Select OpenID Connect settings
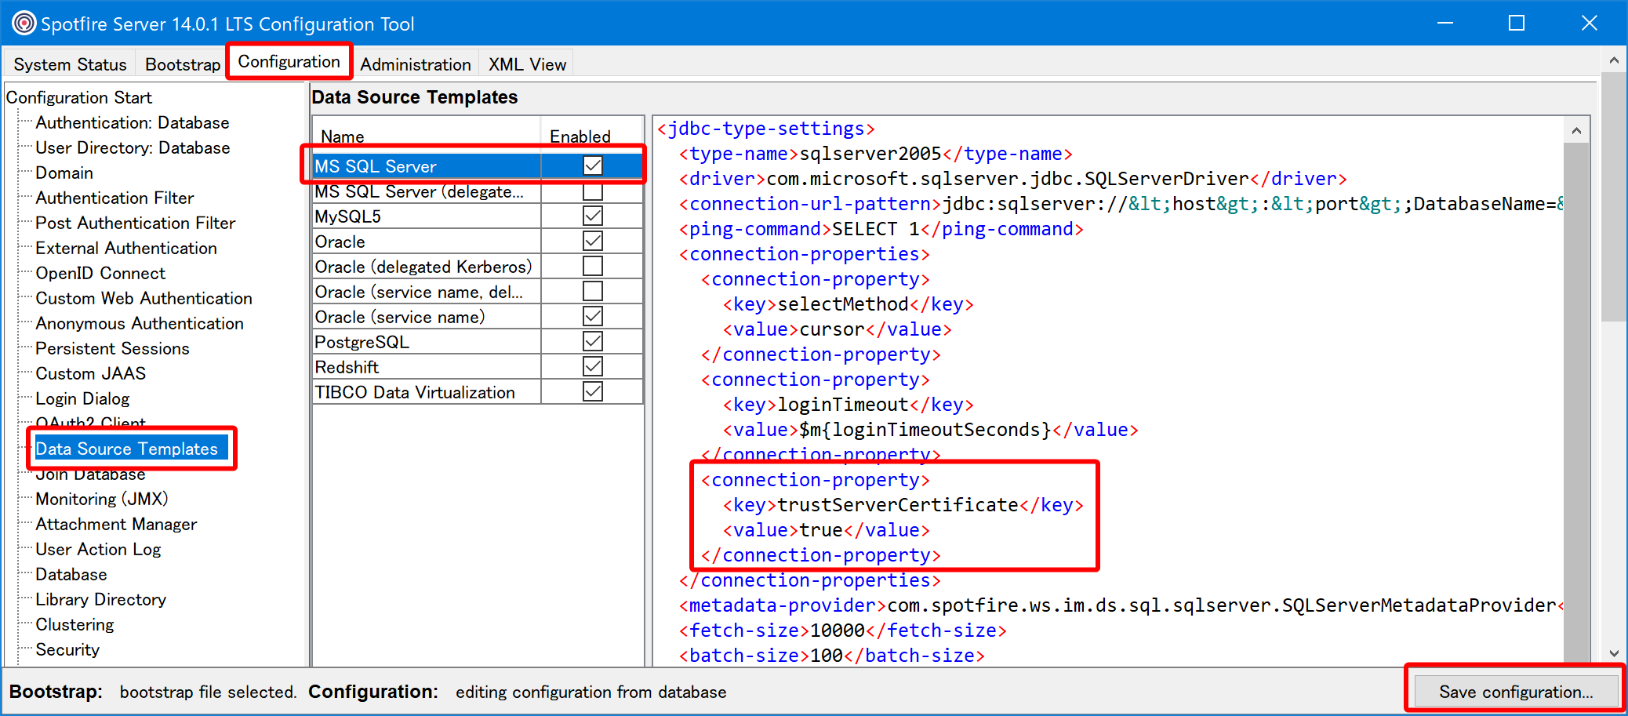The height and width of the screenshot is (716, 1628). (x=100, y=273)
